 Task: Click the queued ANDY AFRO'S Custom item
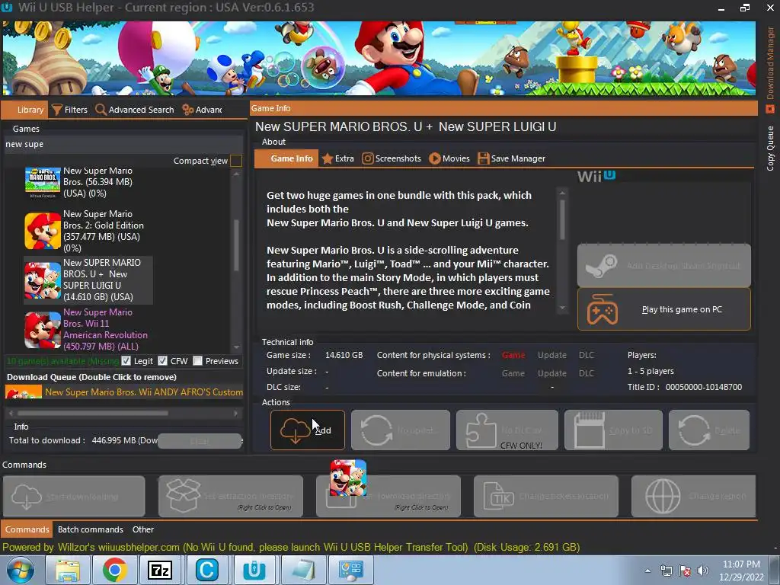(124, 392)
